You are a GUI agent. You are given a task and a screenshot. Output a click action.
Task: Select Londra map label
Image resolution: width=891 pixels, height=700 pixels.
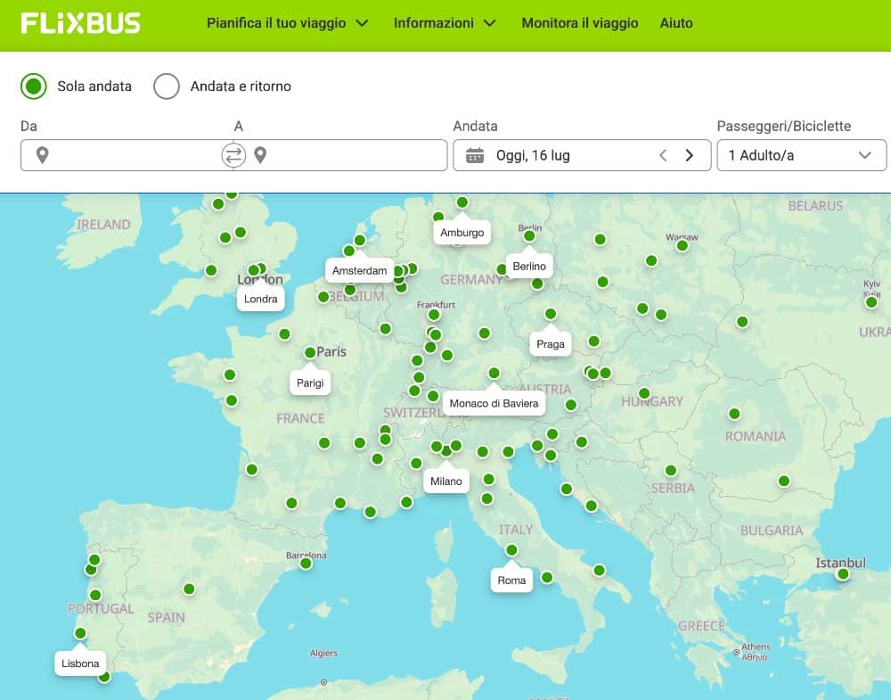point(261,299)
